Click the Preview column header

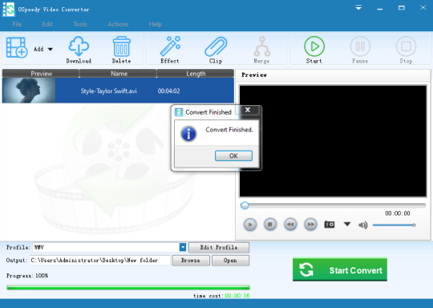(41, 74)
